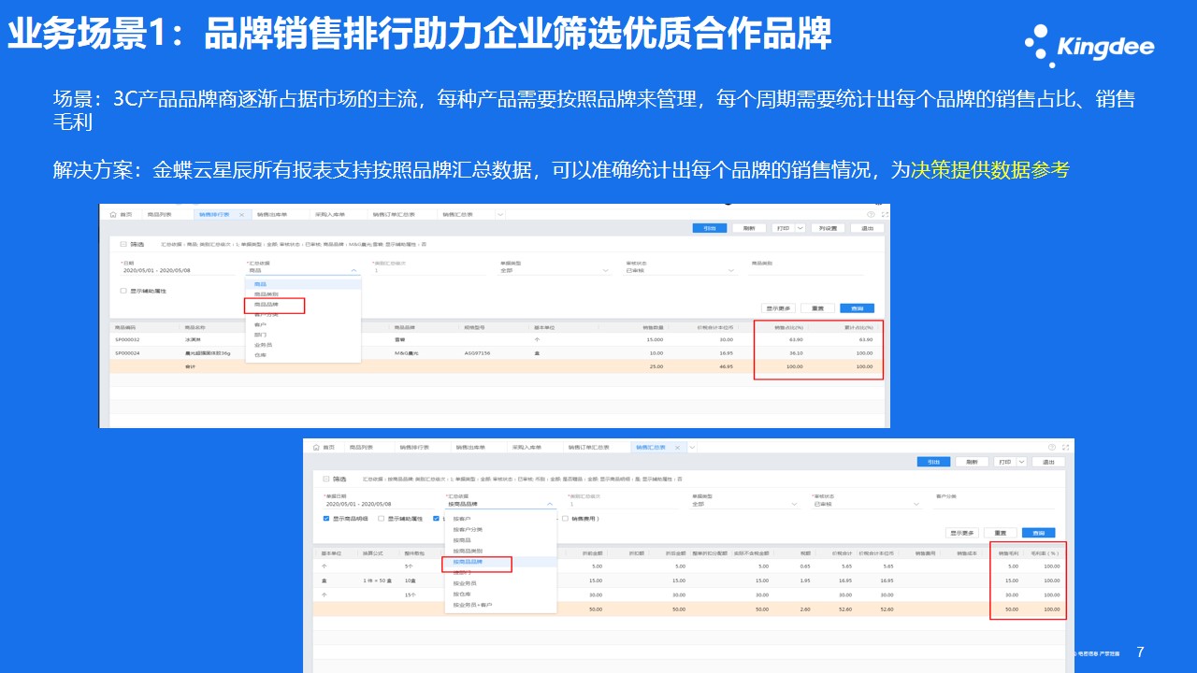Click the 销售占比(%) column header
Screen dimensions: 1197x673
(789, 327)
